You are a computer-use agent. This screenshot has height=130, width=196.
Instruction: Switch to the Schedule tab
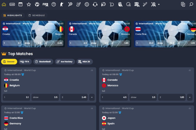coord(36,16)
